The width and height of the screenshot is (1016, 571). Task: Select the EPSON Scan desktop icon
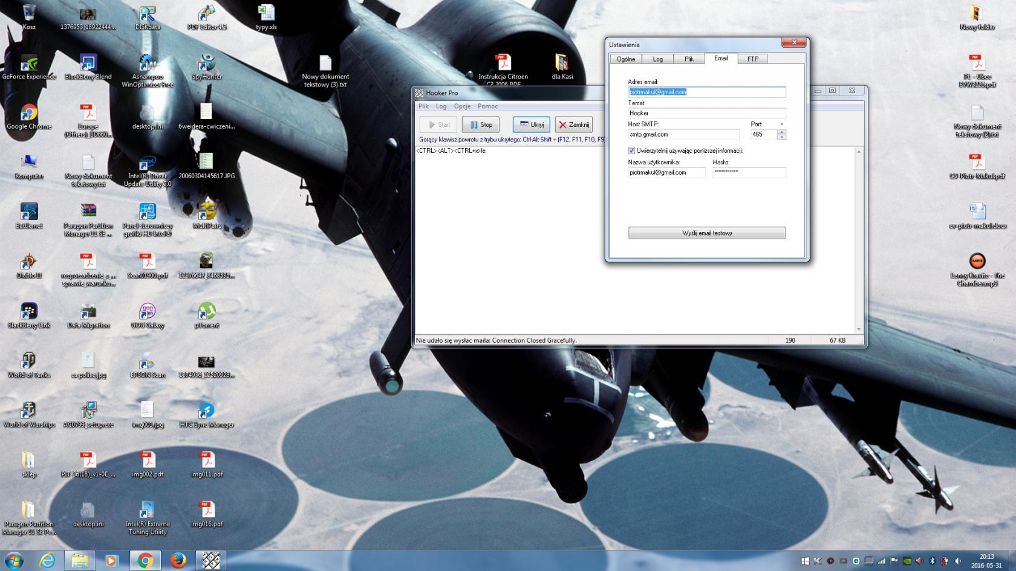click(148, 366)
